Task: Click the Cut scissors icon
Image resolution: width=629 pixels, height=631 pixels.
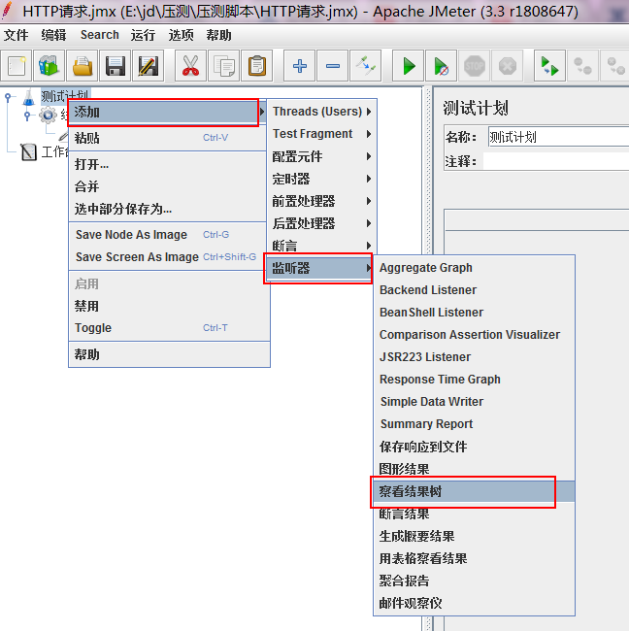Action: click(x=191, y=66)
